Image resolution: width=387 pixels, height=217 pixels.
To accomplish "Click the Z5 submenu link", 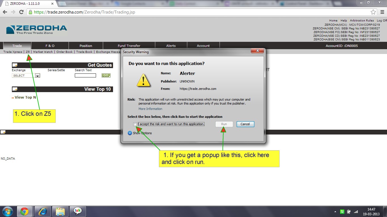I will pyautogui.click(x=28, y=52).
